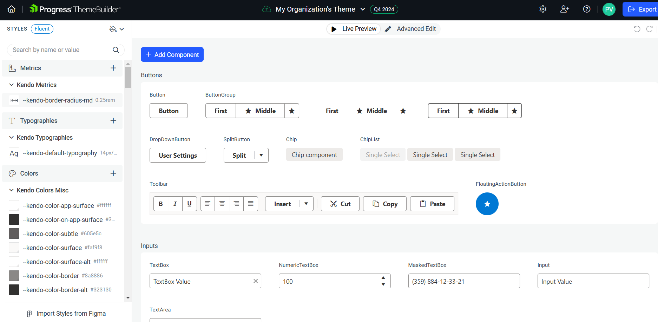Click the redo arrow icon
Screen dimensions: 658x322
pyautogui.click(x=650, y=29)
